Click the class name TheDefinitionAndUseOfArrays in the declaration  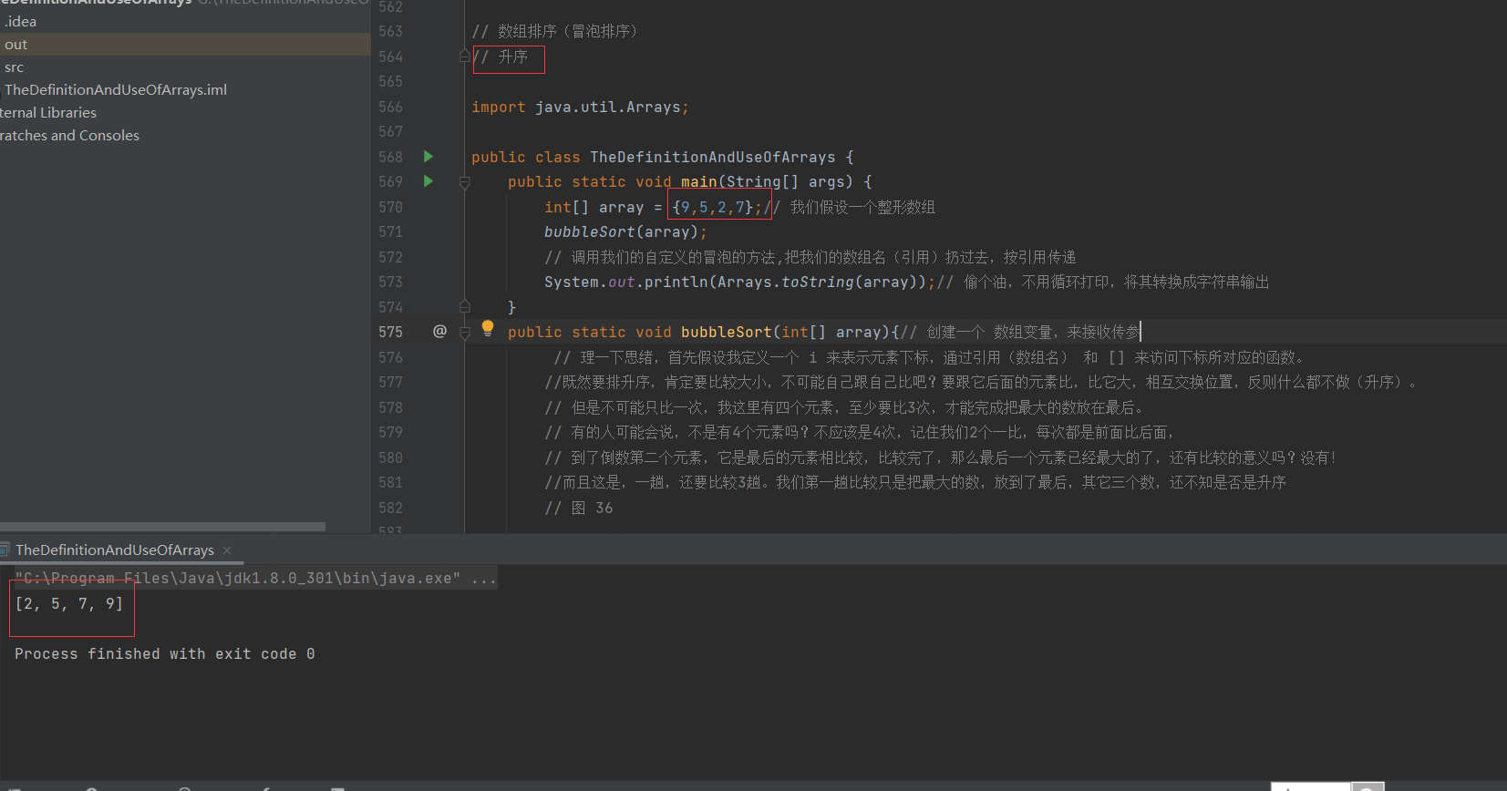[712, 157]
